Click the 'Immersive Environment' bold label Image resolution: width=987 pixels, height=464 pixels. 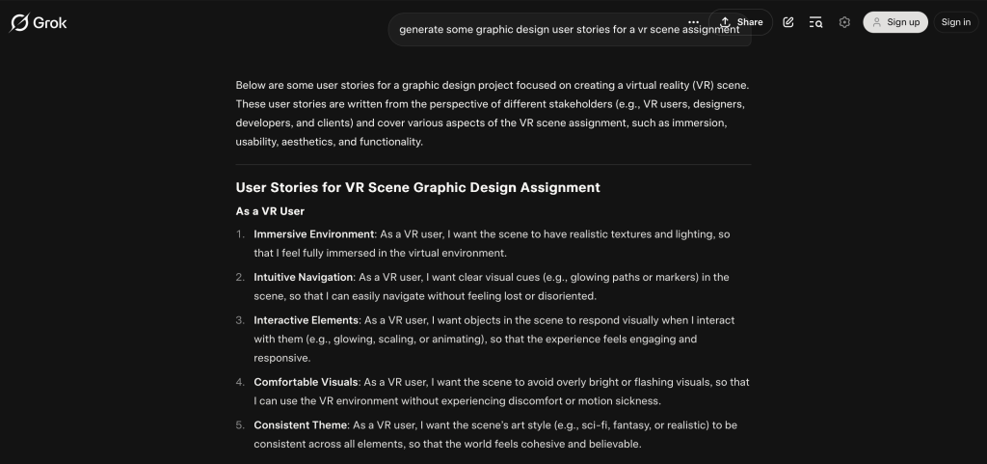coord(313,234)
